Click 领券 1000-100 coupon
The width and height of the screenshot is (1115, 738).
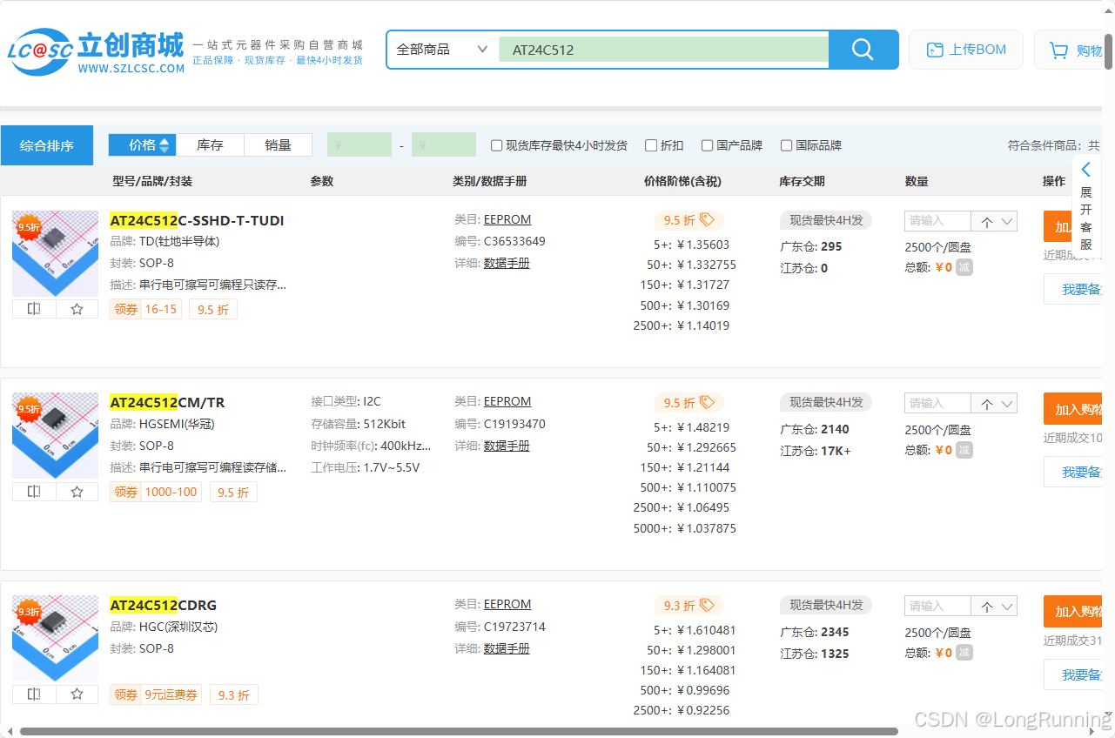click(155, 492)
